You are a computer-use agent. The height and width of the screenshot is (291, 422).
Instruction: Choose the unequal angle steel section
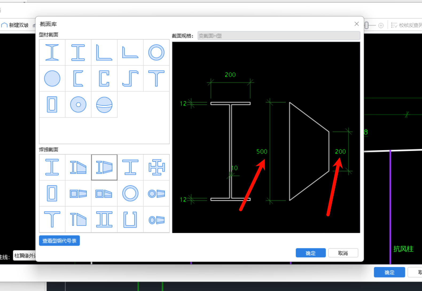[104, 52]
